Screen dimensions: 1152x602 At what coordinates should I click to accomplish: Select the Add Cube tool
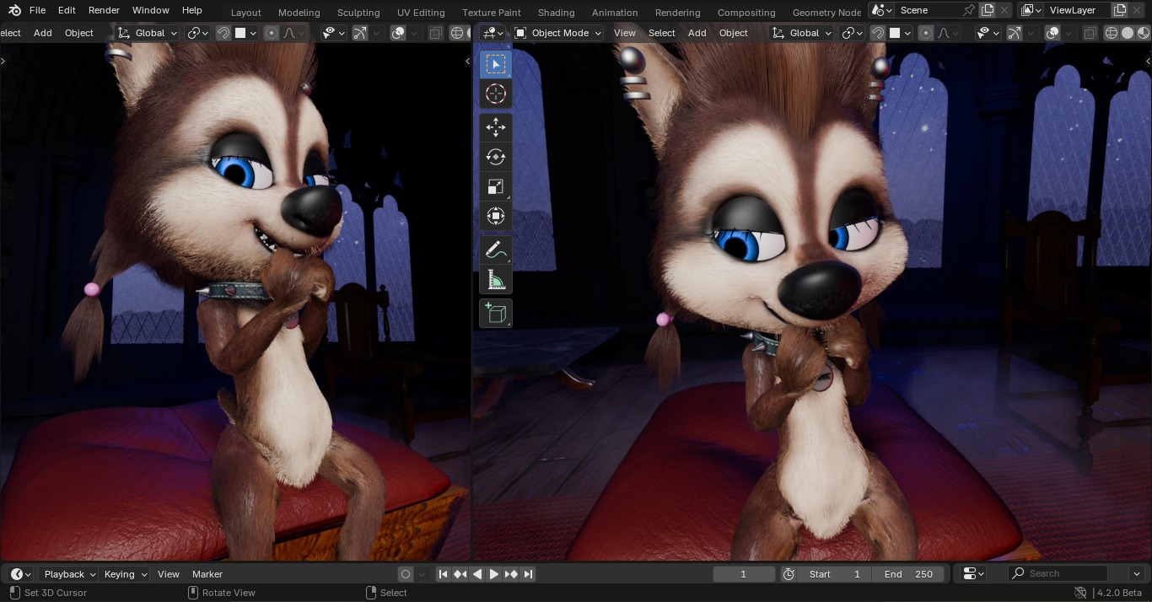point(496,314)
